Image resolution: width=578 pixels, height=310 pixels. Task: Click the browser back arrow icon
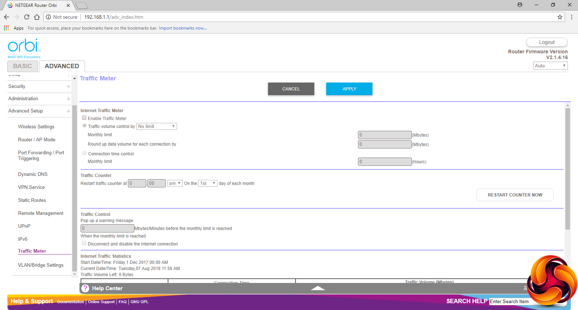coord(7,17)
